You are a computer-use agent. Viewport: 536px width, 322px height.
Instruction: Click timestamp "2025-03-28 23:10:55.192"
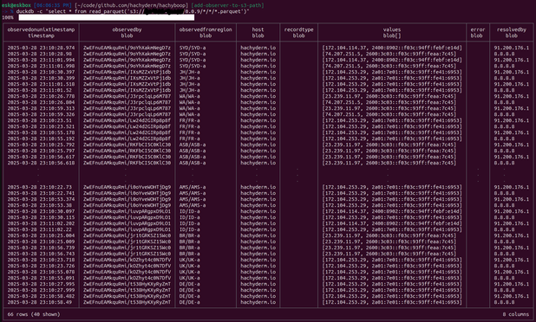pos(41,138)
